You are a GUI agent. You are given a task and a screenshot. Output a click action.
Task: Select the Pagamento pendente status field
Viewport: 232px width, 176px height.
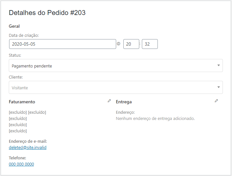pos(116,66)
